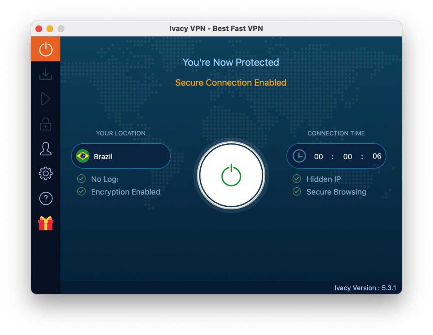Click the Encryption Enabled label
This screenshot has height=335, width=433.
tap(126, 192)
